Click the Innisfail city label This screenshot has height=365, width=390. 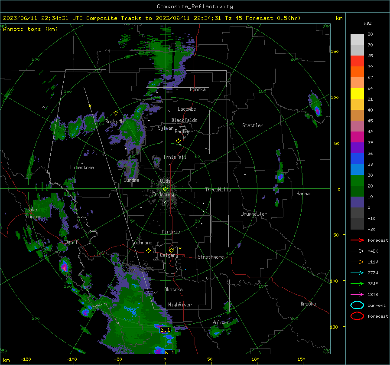pos(175,157)
